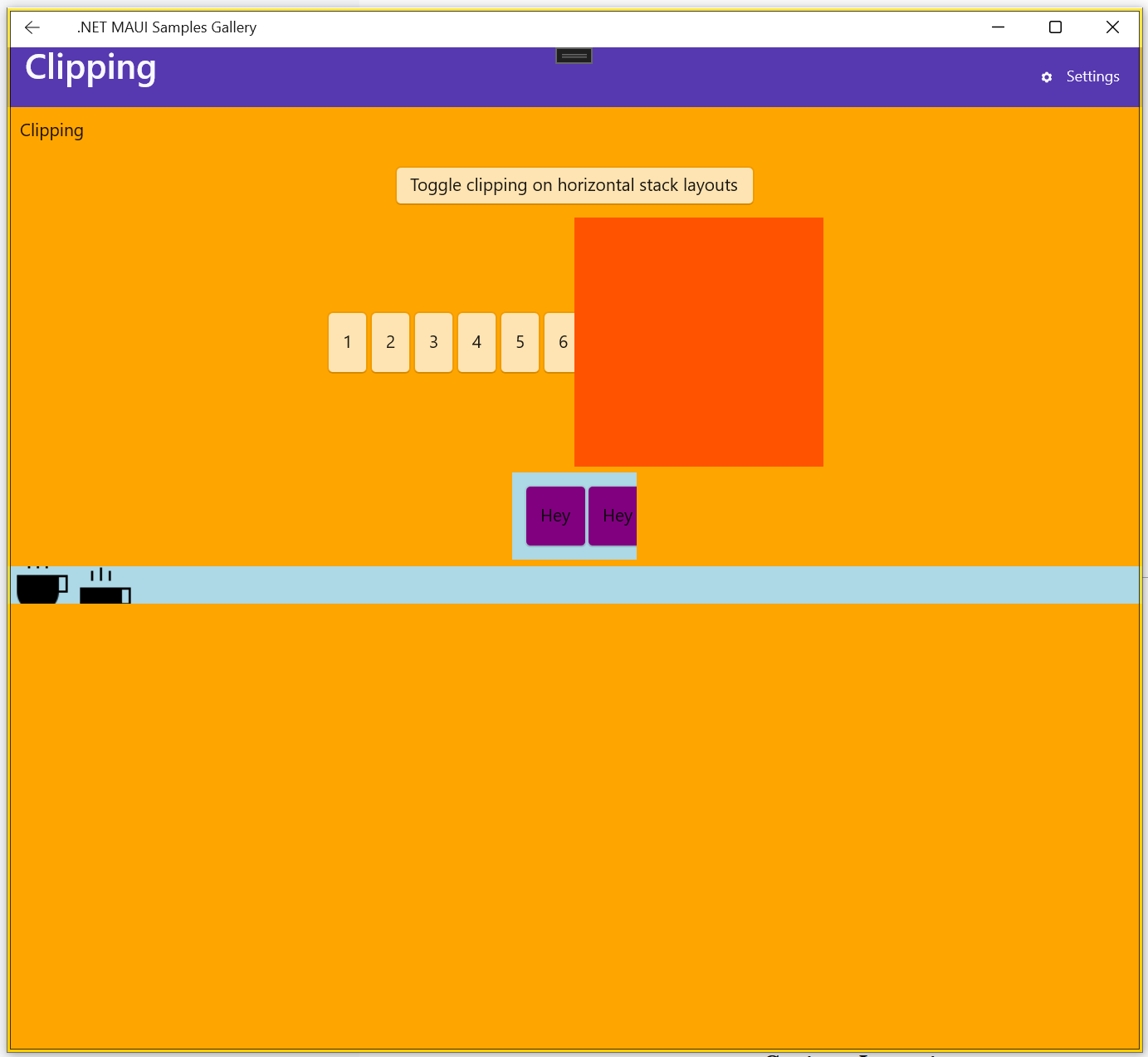This screenshot has height=1057, width=1148.
Task: Click the button labeled 5
Action: point(520,342)
